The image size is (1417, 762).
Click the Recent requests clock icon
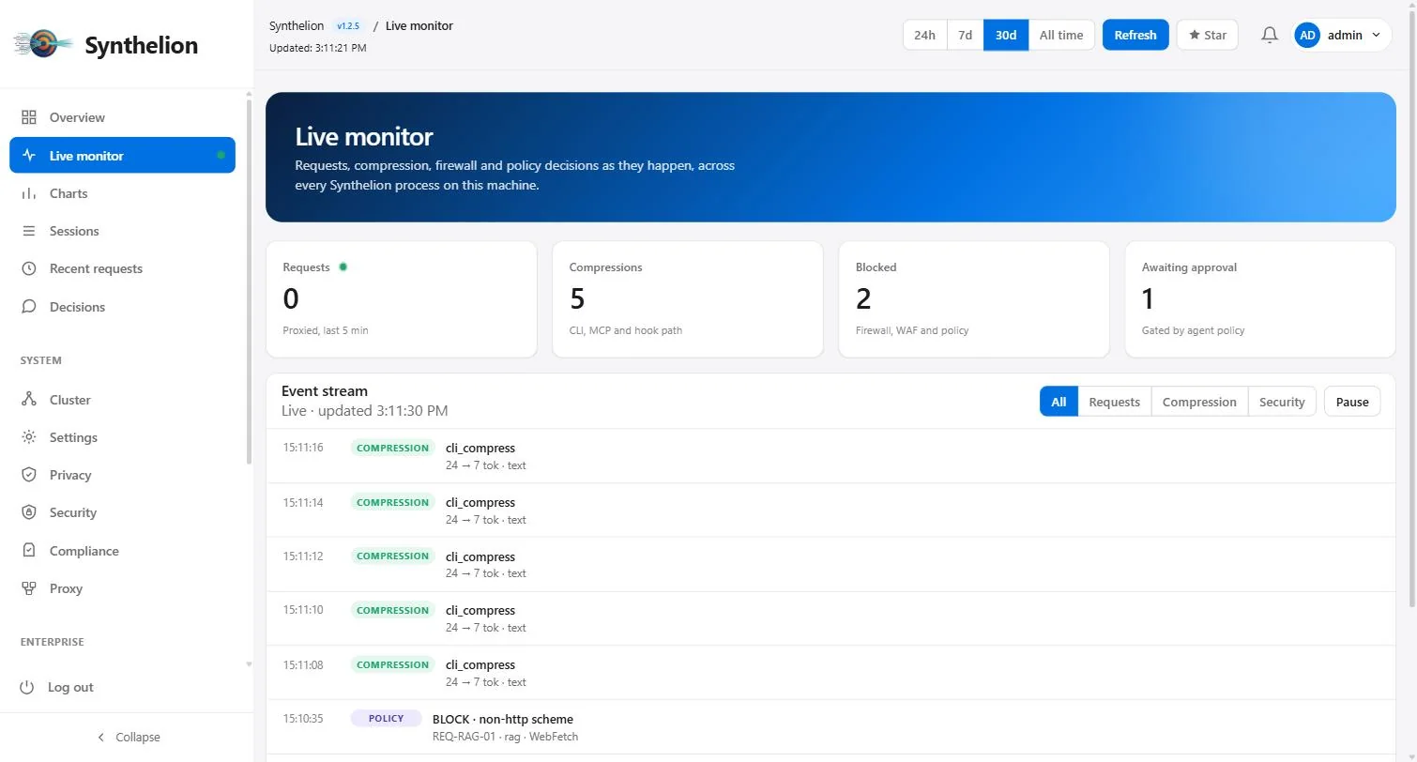click(x=29, y=268)
